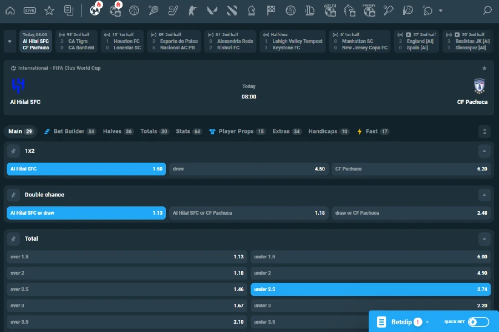Select the chess knight sport icon
The height and width of the screenshot is (332, 499).
251,11
